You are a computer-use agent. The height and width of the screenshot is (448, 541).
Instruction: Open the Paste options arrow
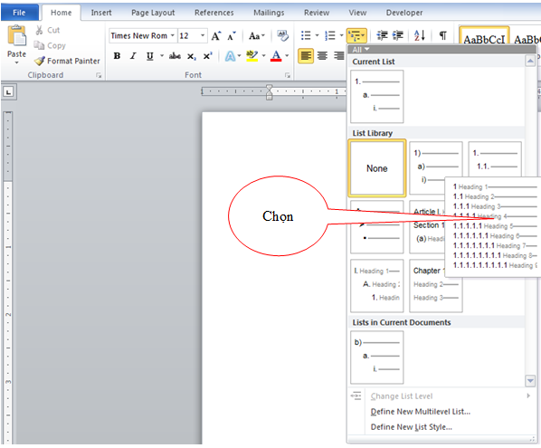[x=16, y=62]
